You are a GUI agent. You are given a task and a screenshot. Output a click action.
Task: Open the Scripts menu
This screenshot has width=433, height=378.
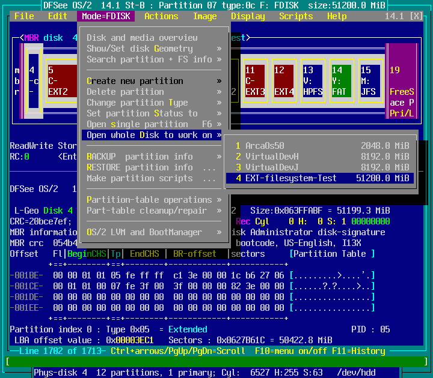296,16
